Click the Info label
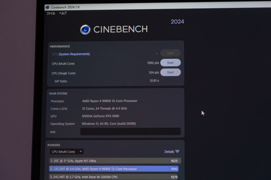 53,132
